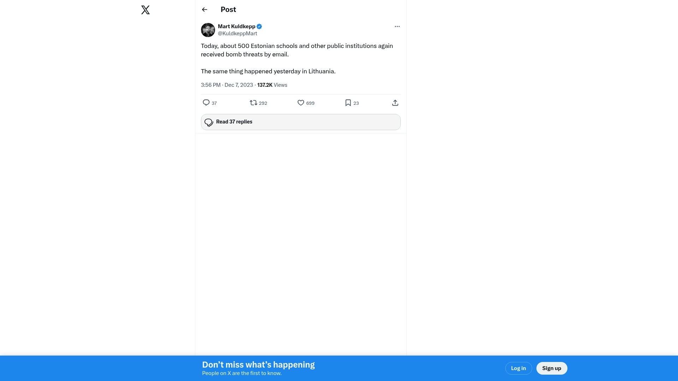
Task: Bookmark the post
Action: pyautogui.click(x=348, y=103)
